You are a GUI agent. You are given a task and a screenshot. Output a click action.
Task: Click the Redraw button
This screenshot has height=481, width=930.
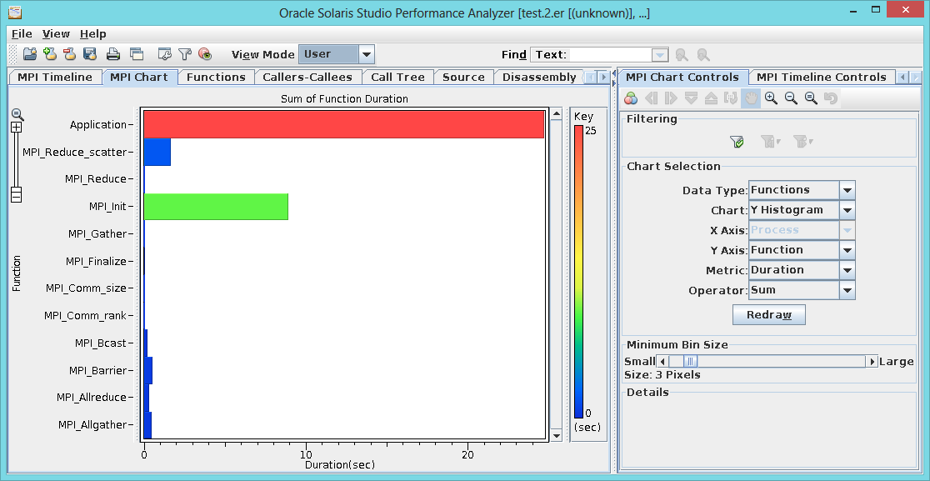768,315
